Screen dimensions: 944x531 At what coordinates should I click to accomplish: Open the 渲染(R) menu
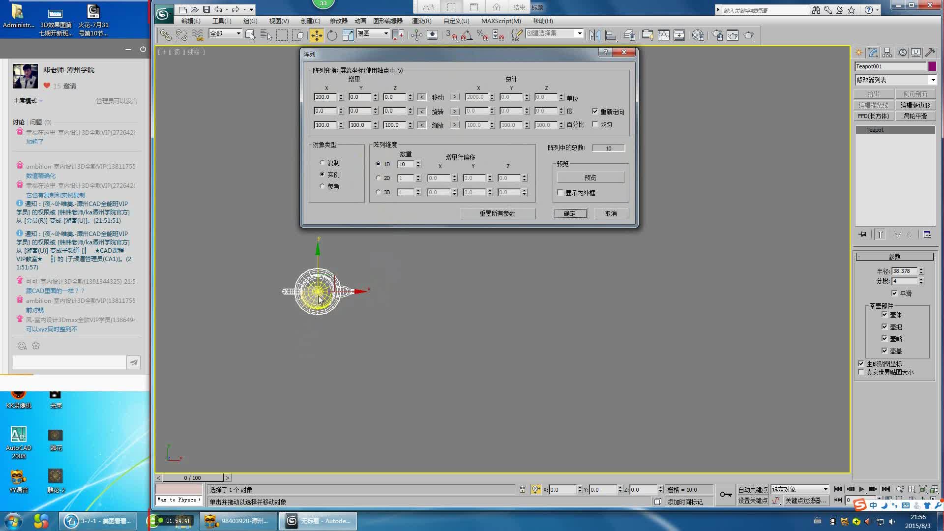[x=421, y=21]
